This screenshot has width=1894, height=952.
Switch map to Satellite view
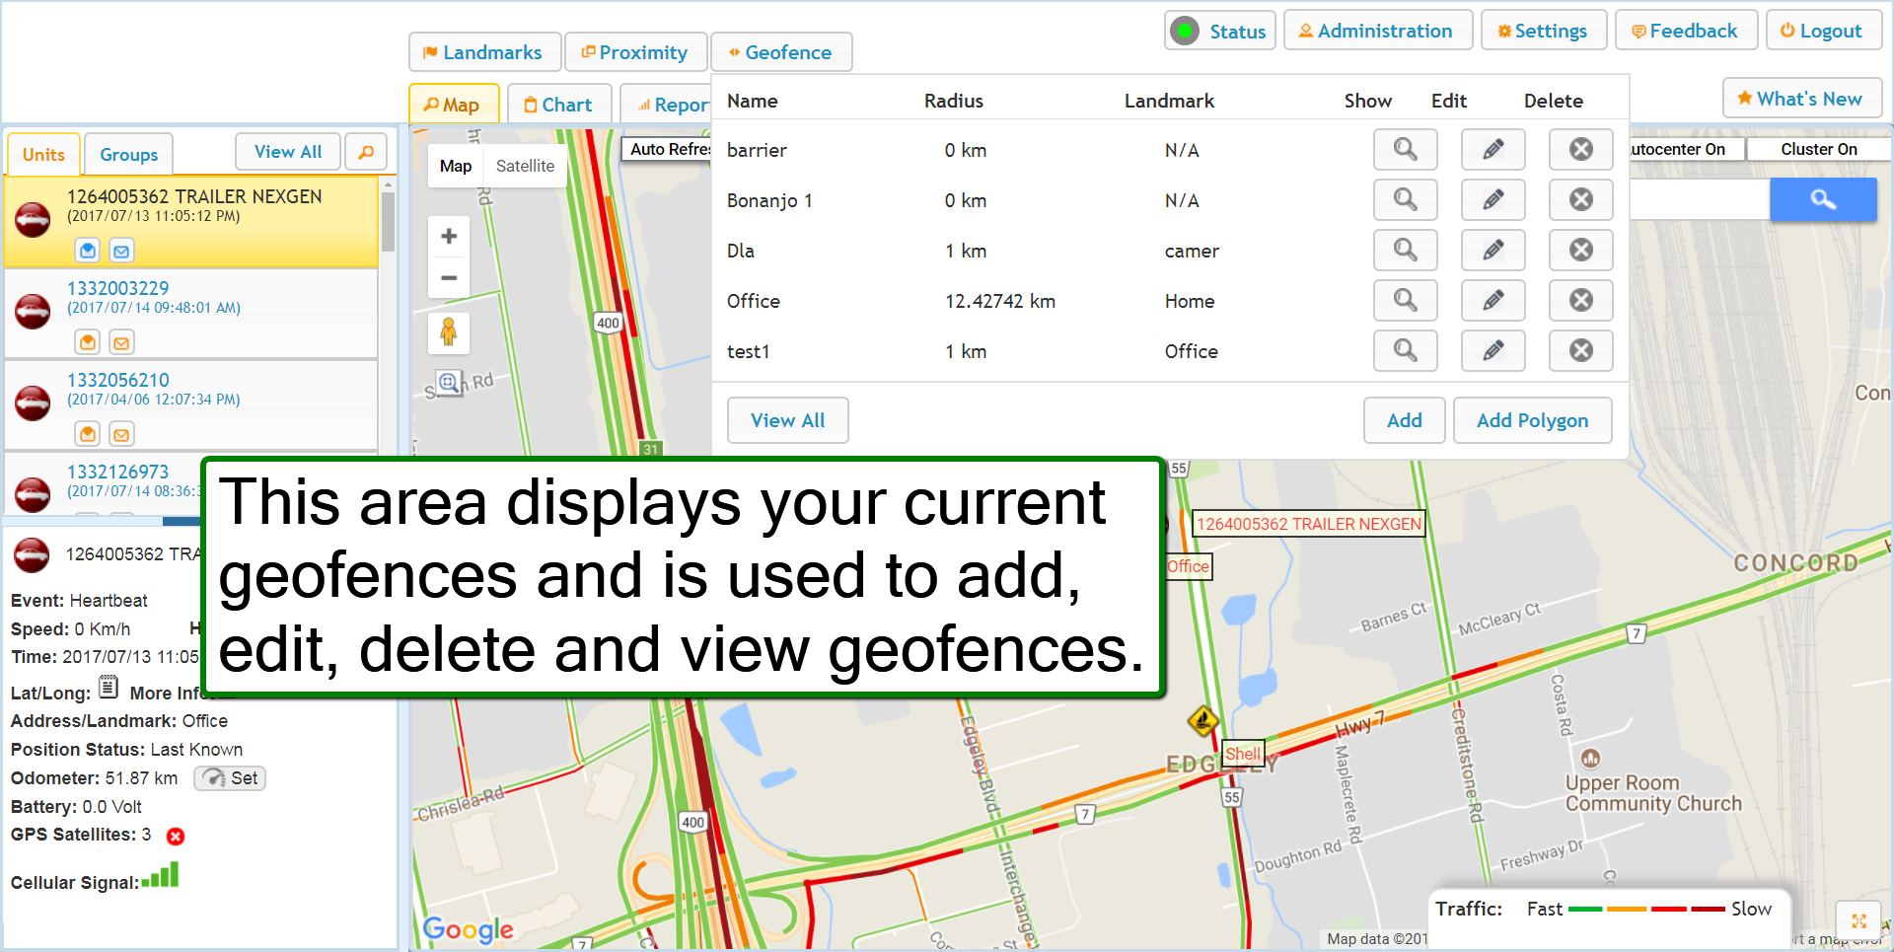525,166
